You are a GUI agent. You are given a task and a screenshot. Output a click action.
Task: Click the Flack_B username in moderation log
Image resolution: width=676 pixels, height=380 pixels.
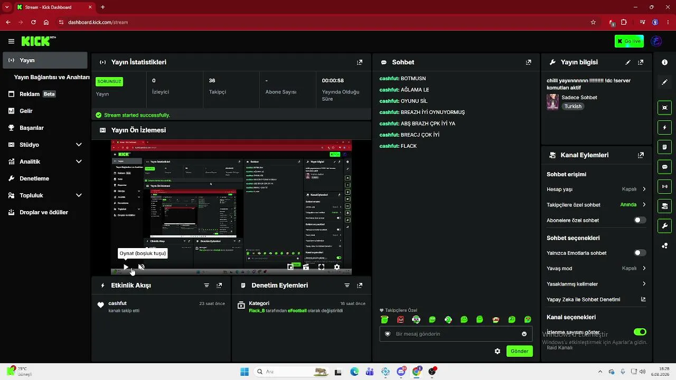coord(257,311)
